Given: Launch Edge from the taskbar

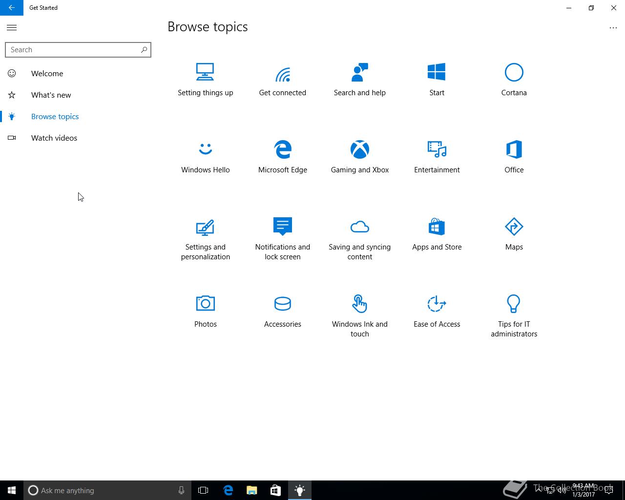Looking at the screenshot, I should point(228,490).
